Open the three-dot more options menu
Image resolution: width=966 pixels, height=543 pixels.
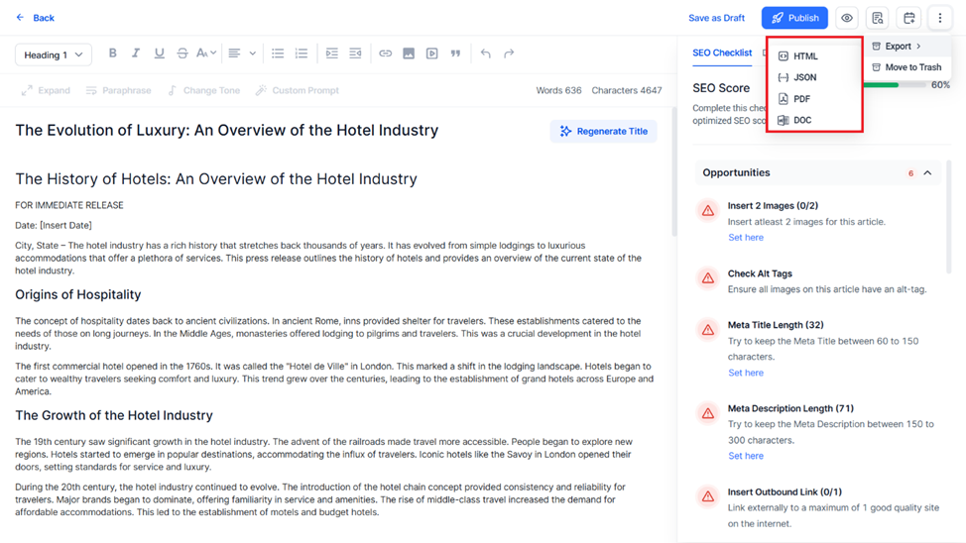point(939,18)
